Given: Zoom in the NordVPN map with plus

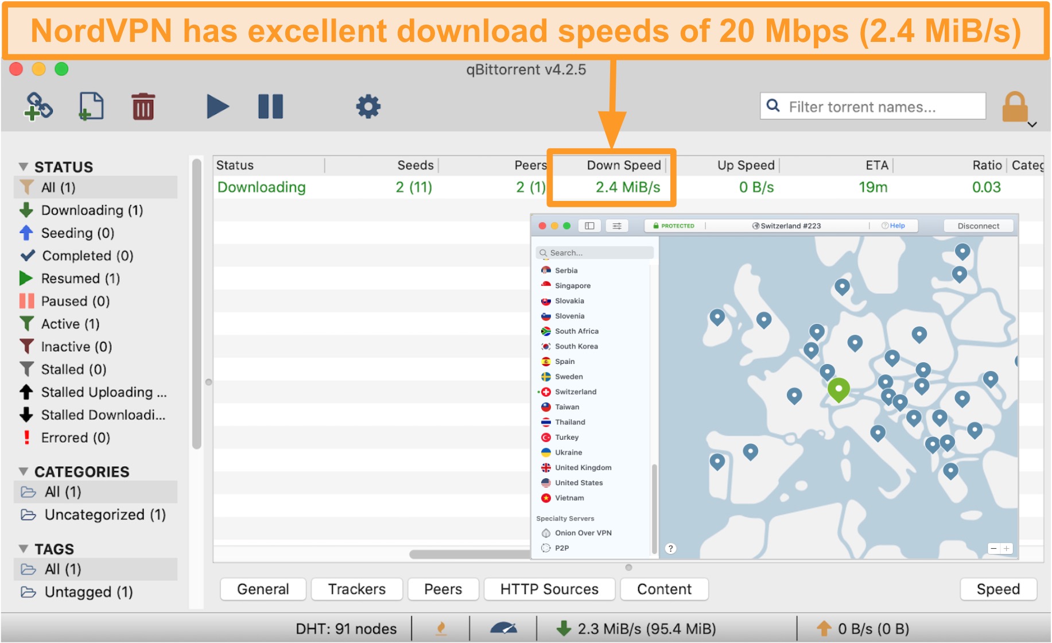Looking at the screenshot, I should tap(1006, 549).
